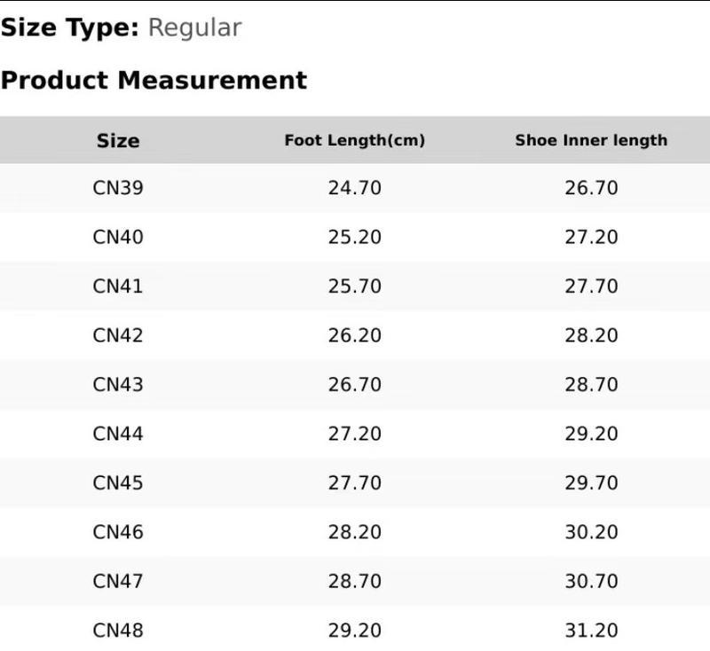
Task: Click the CN41 size cell
Action: click(x=118, y=286)
